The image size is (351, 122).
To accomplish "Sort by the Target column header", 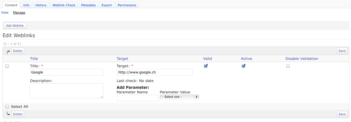I will point(122,59).
